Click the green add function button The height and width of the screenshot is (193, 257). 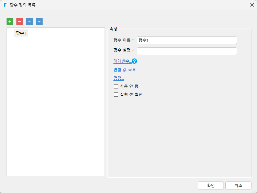pyautogui.click(x=10, y=22)
